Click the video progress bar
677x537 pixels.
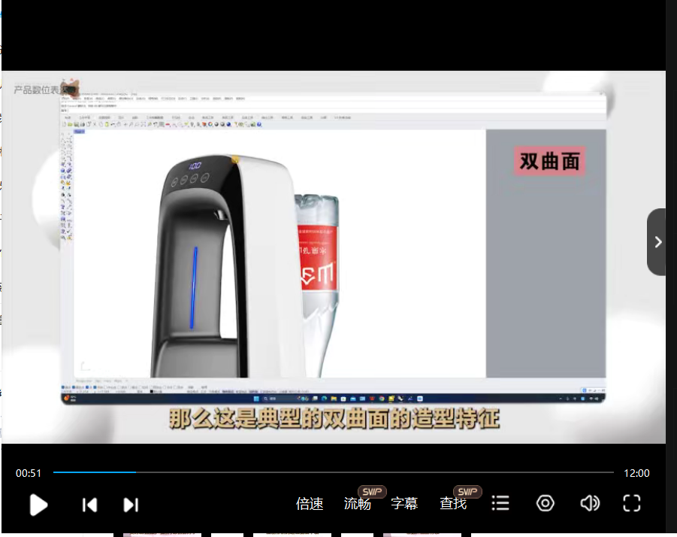click(x=333, y=472)
